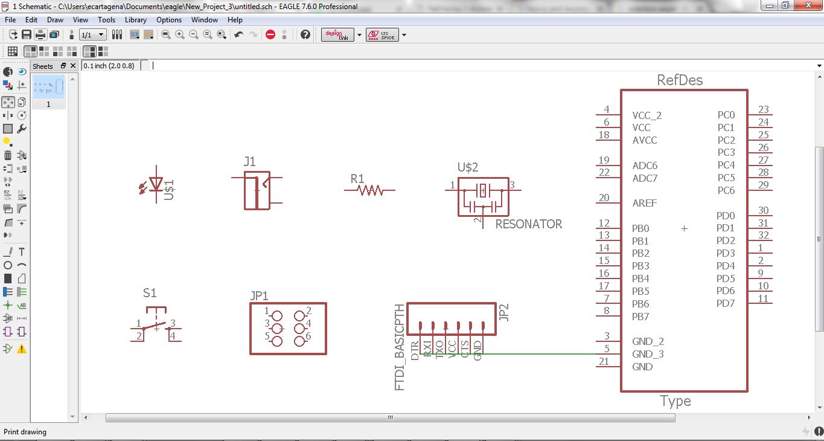
Task: Open the command line history dropdown arrow
Action: point(819,65)
